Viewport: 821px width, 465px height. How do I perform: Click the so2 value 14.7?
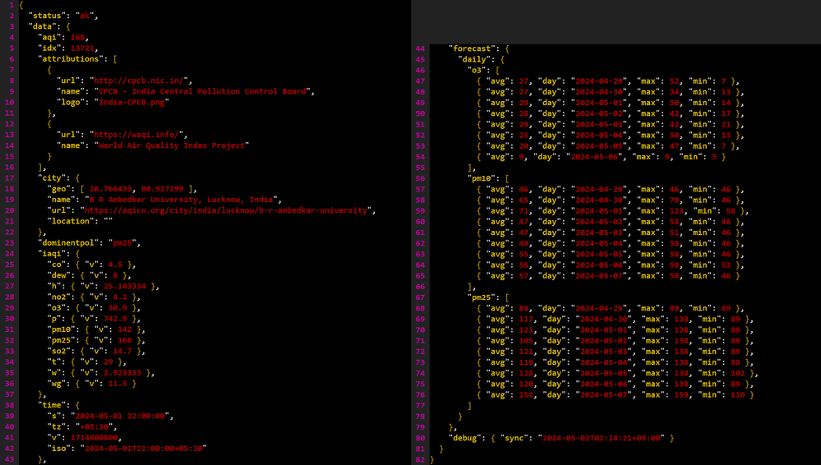[x=122, y=352]
